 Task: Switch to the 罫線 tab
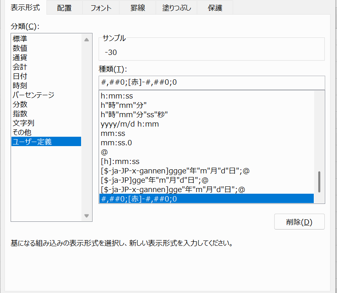pyautogui.click(x=138, y=8)
